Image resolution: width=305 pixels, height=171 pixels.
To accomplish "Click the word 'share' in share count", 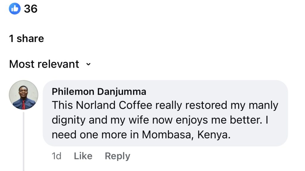I will [x=30, y=38].
